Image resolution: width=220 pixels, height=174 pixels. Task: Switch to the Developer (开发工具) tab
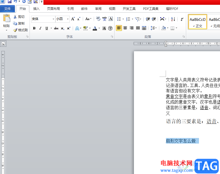coord(129,9)
